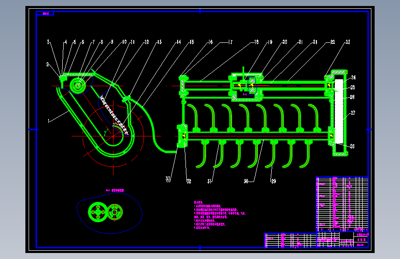Select part label 16
This screenshot has width=400, height=259.
210,42
